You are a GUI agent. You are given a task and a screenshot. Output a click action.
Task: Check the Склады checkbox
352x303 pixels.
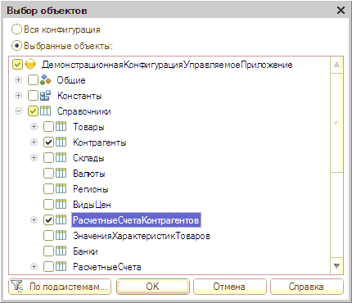(x=48, y=158)
